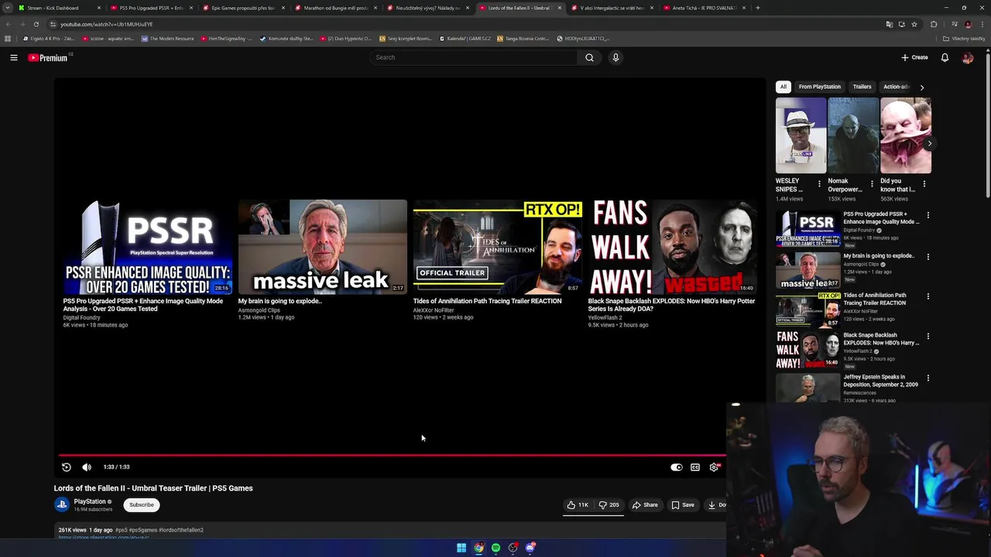
Task: Open the Fans Walk Away endscreen thumbnail
Action: (x=672, y=247)
